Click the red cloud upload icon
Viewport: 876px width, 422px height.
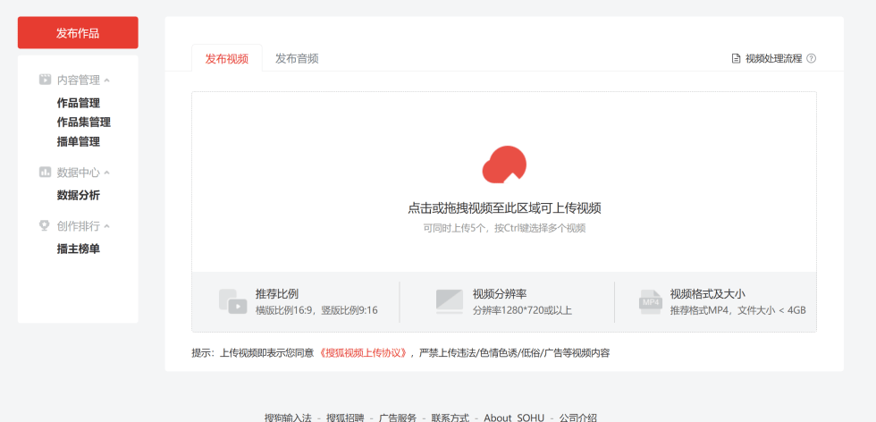pyautogui.click(x=504, y=165)
